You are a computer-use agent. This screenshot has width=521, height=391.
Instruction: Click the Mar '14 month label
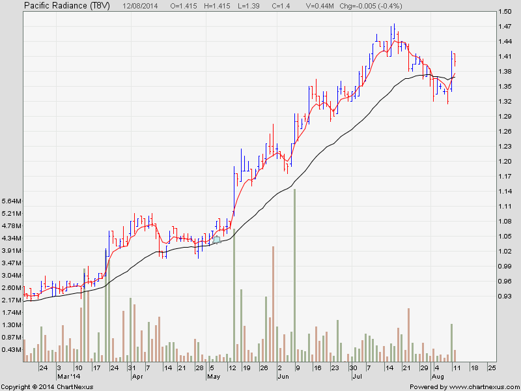(69, 377)
